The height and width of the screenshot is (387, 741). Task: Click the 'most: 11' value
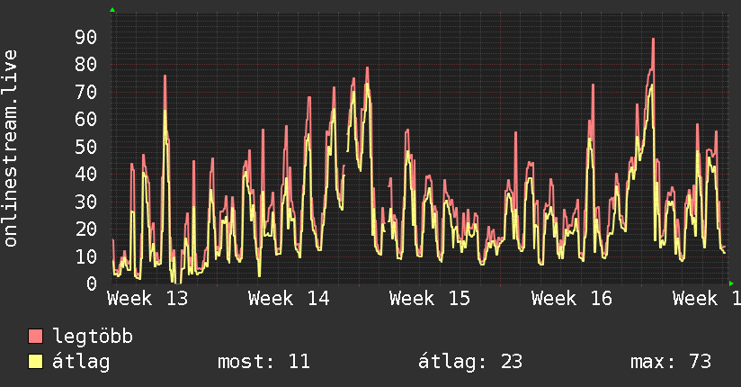[263, 362]
